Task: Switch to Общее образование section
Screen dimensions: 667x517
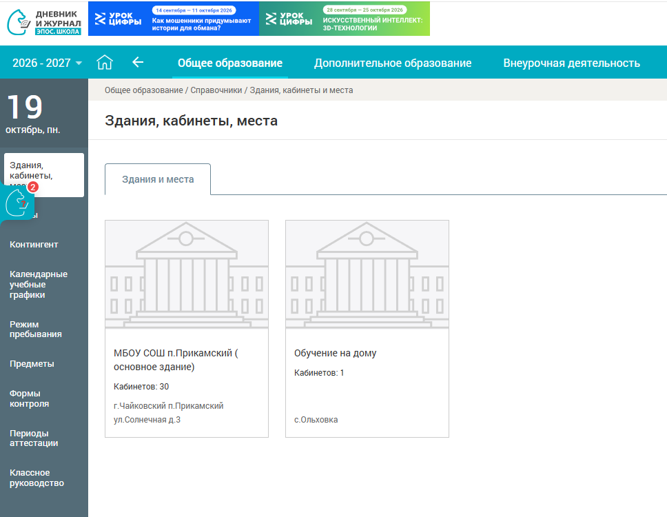Action: [x=230, y=63]
